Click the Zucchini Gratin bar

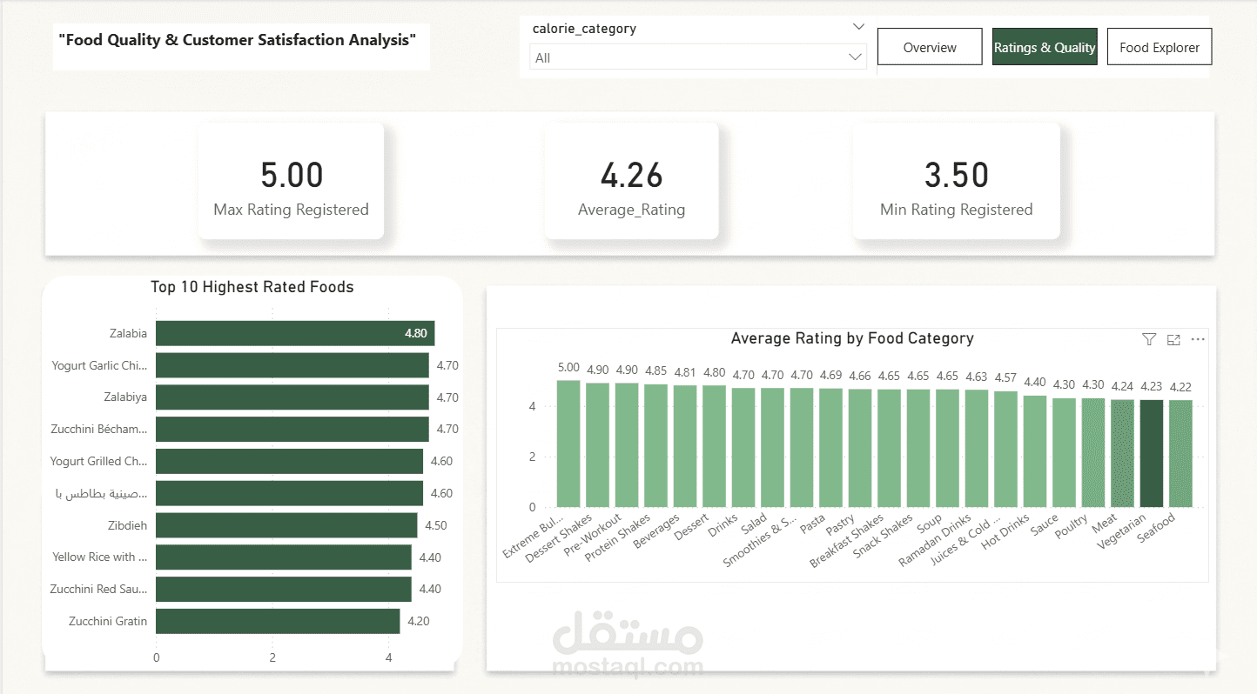coord(278,621)
